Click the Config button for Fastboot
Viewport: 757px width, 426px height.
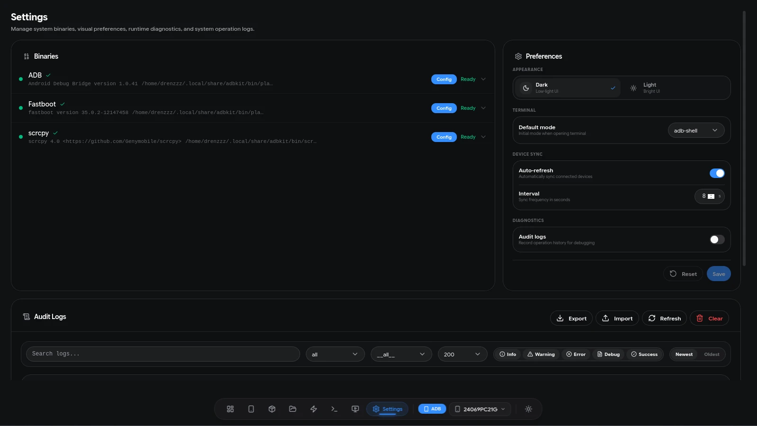(444, 108)
